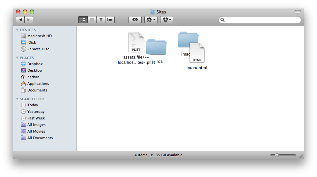The width and height of the screenshot is (317, 177).
Task: Open the gear Action menu
Action: tap(151, 20)
